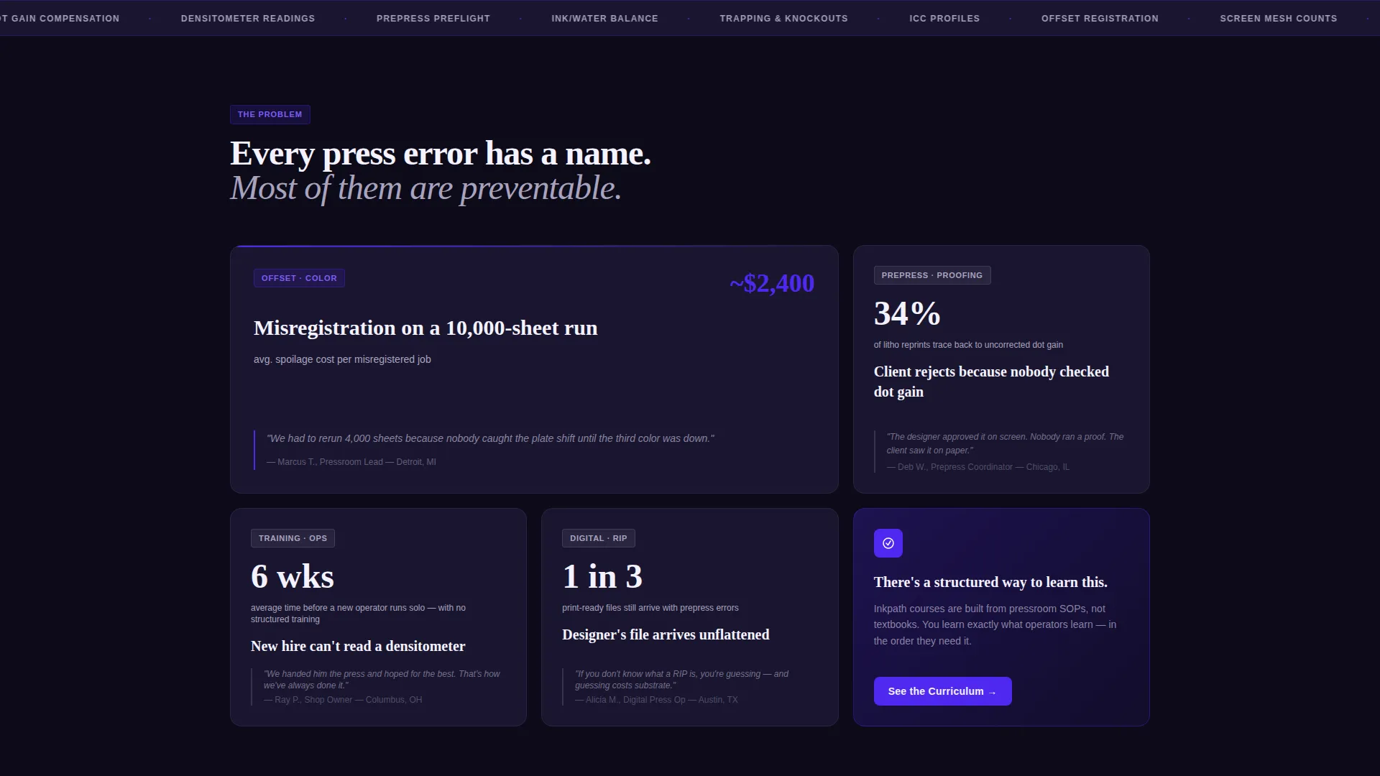The height and width of the screenshot is (776, 1380).
Task: Click 'average time before a new operator' caption
Action: click(358, 614)
